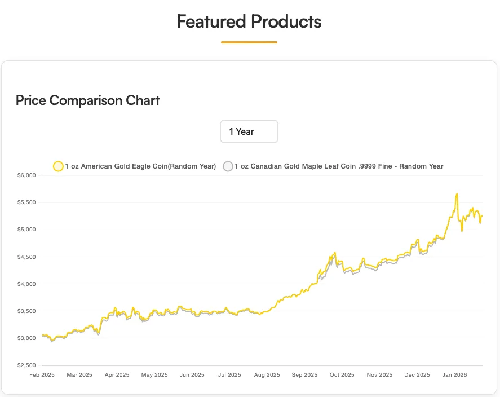
Task: Click the Featured Products title
Action: 249,21
